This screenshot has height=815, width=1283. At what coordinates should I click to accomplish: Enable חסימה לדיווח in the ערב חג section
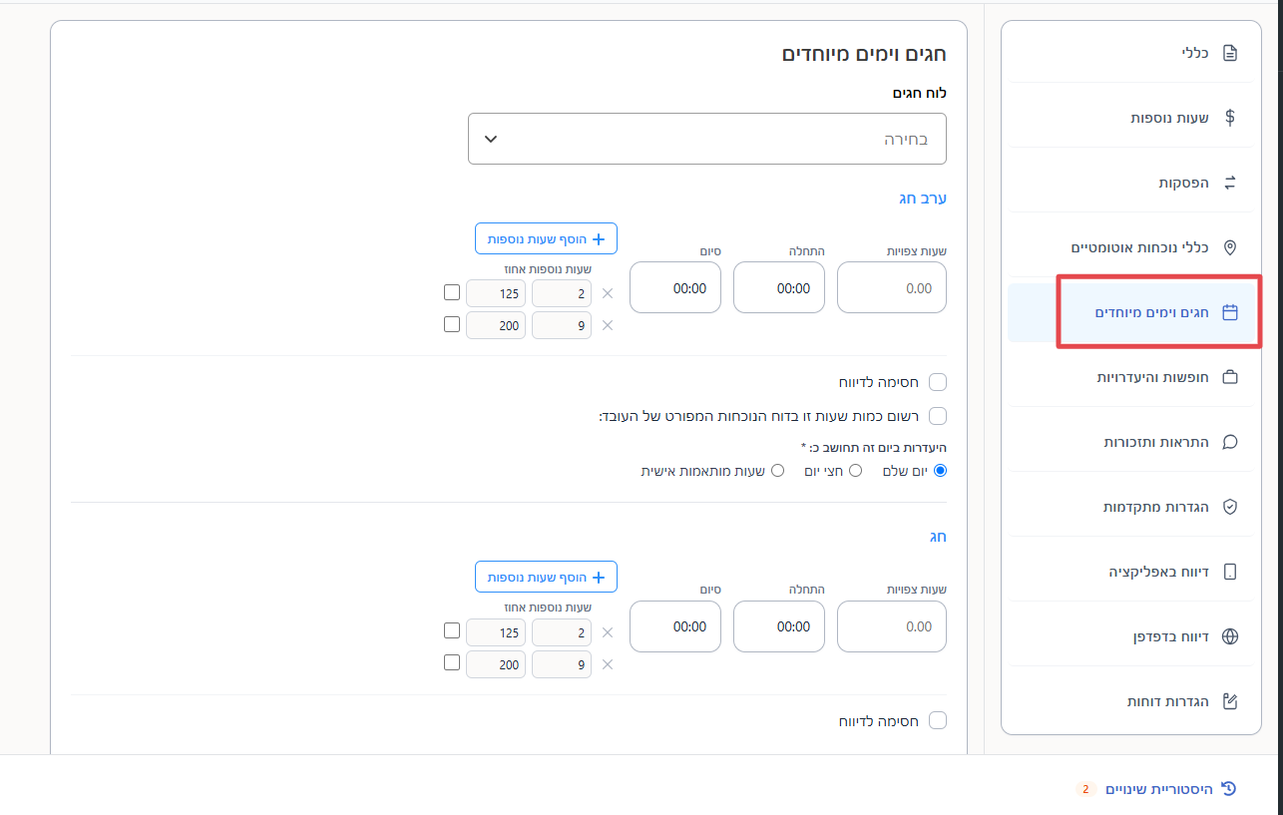tap(938, 382)
